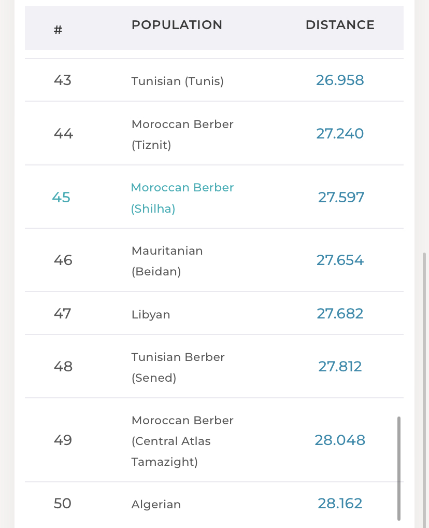The height and width of the screenshot is (528, 429).
Task: Select the Libyan population row
Action: [151, 315]
